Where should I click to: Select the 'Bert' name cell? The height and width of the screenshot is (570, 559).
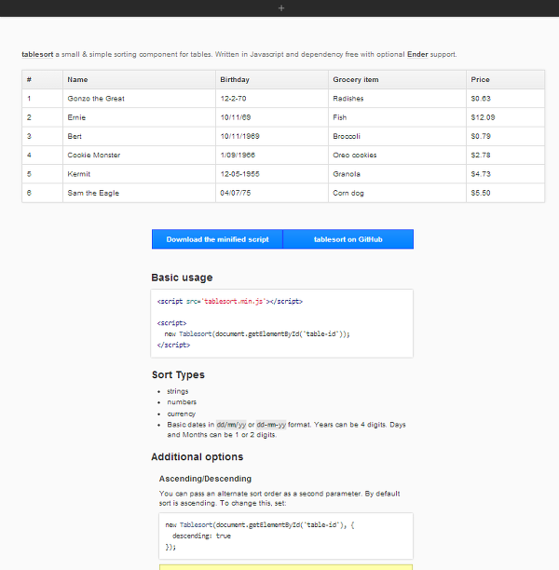tap(140, 136)
